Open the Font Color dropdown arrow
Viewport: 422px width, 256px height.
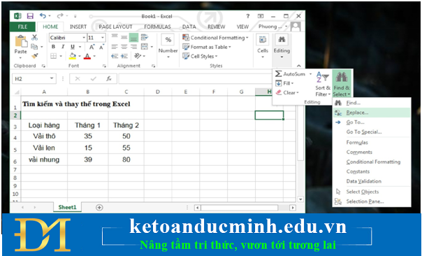click(94, 56)
